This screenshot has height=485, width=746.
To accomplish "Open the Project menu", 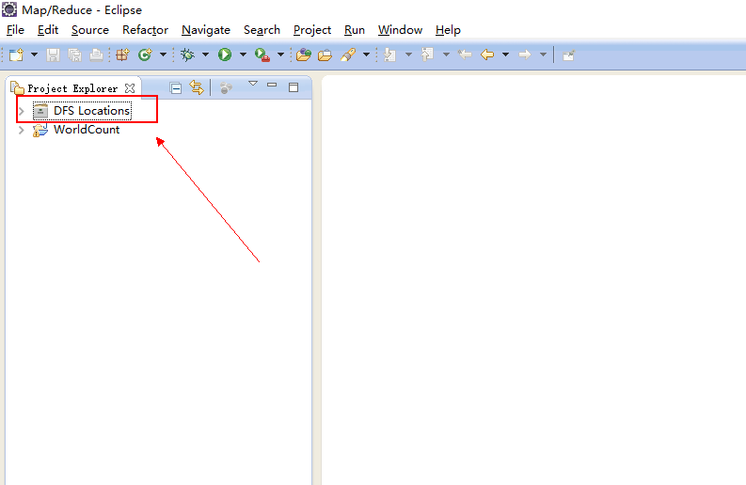I will (x=312, y=30).
